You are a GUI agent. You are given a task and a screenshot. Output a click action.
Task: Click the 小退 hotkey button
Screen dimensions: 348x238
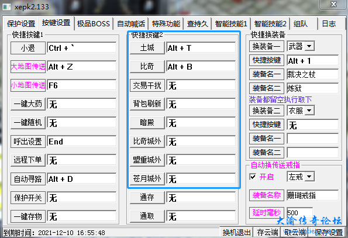click(28, 48)
